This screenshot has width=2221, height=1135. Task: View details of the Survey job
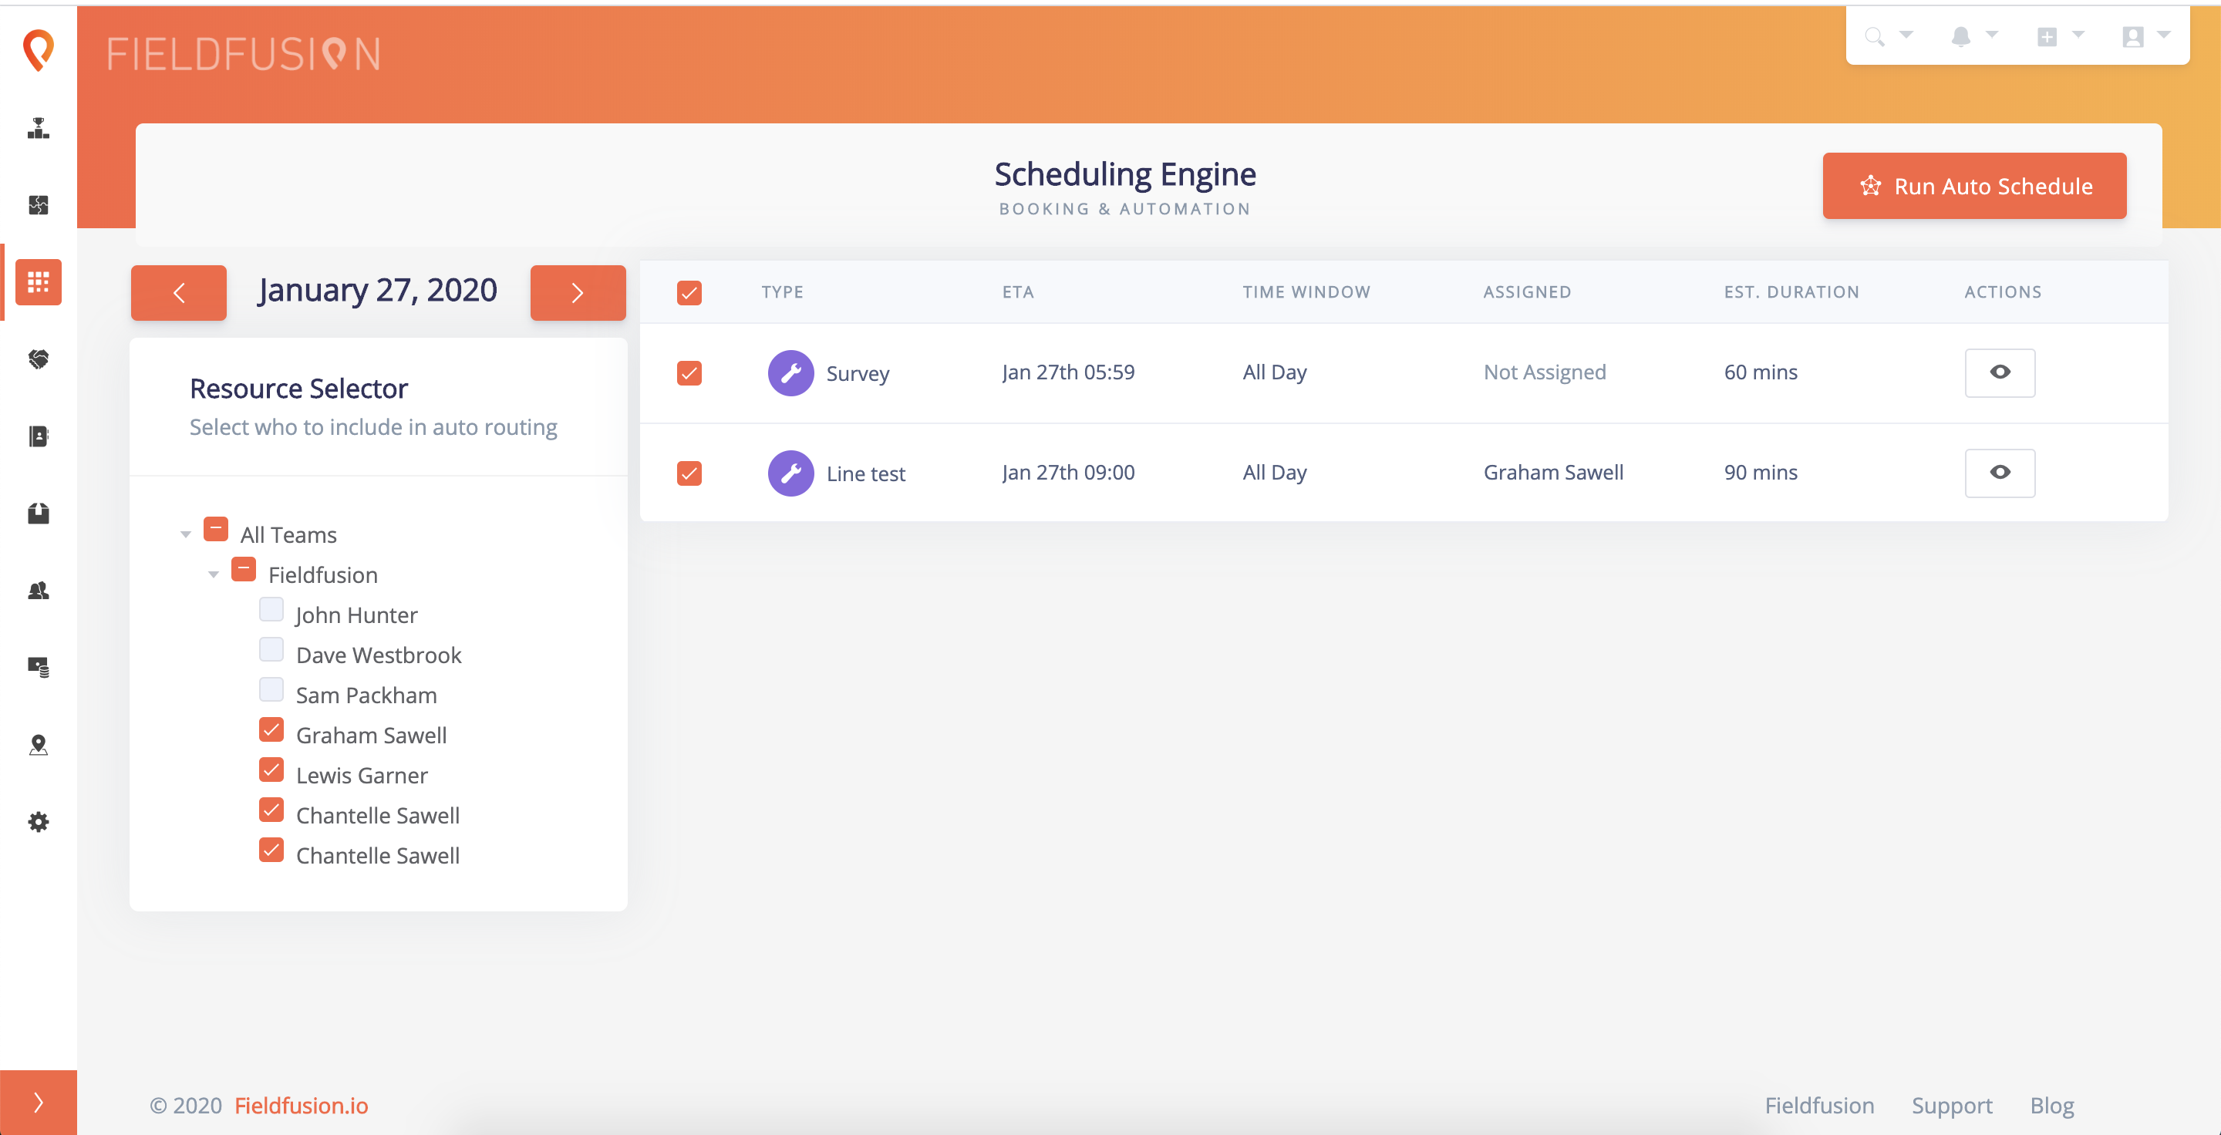tap(2000, 372)
